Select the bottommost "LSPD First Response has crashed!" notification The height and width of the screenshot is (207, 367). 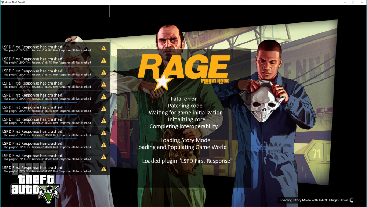pyautogui.click(x=55, y=169)
